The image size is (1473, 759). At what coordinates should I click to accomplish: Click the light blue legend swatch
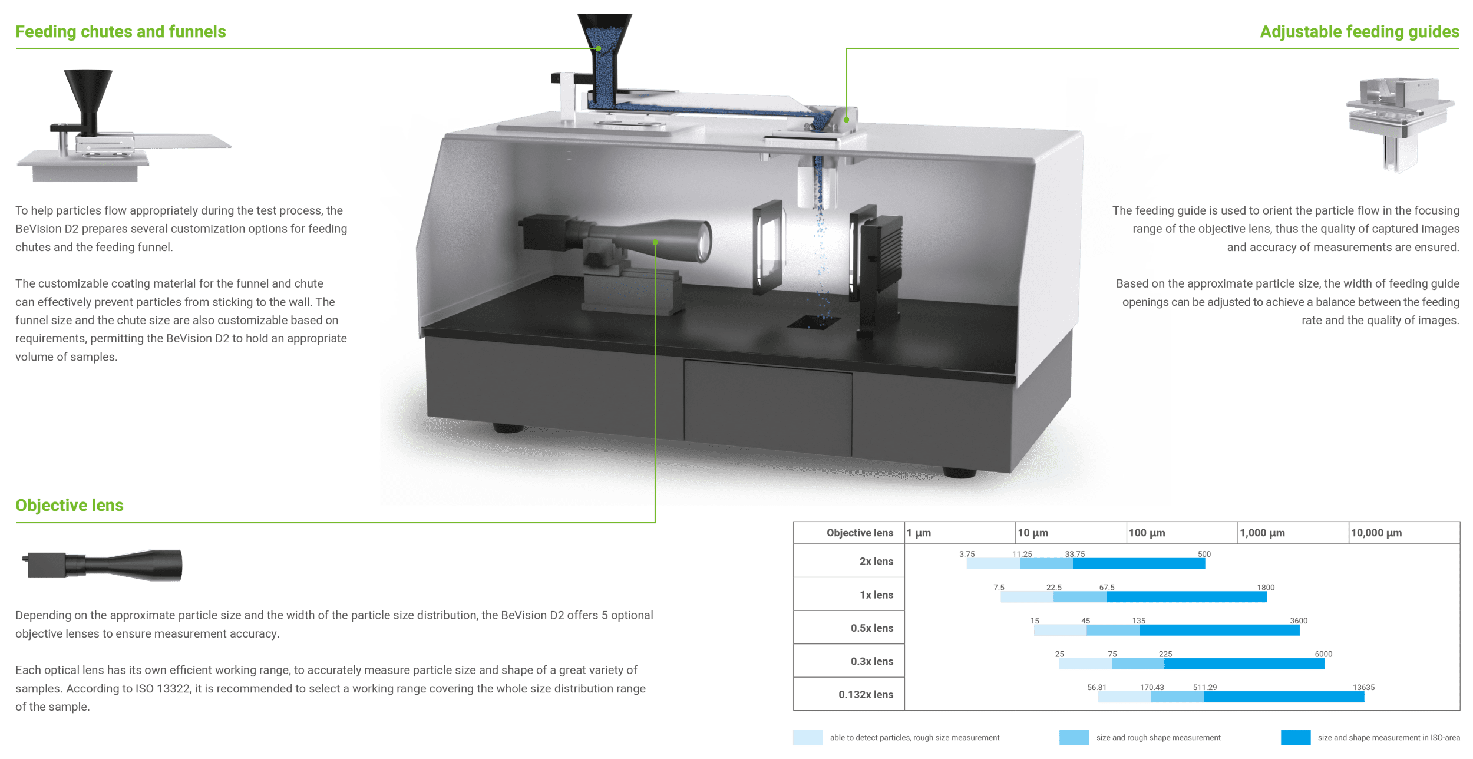(808, 737)
